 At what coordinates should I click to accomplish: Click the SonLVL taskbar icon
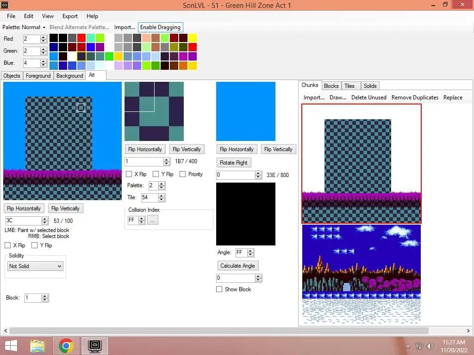coord(95,346)
